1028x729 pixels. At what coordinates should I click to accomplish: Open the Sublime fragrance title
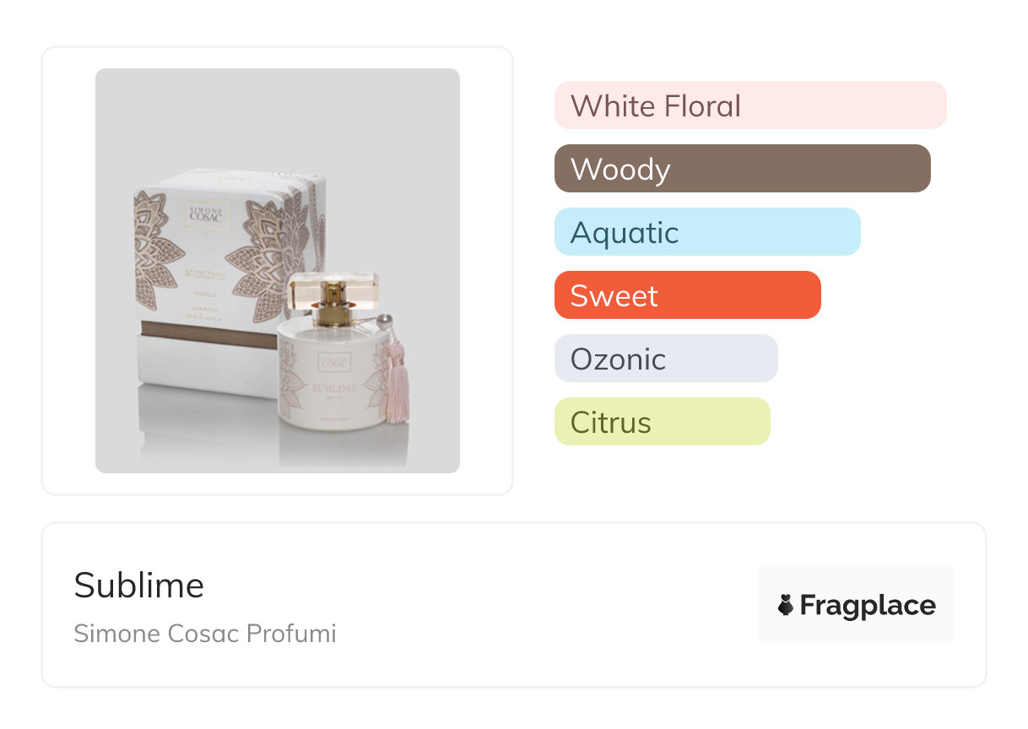coord(139,585)
